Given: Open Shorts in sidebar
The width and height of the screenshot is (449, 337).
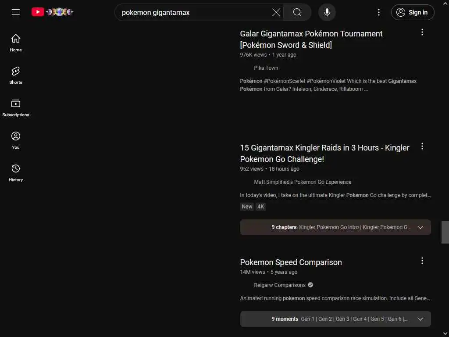Looking at the screenshot, I should [16, 75].
